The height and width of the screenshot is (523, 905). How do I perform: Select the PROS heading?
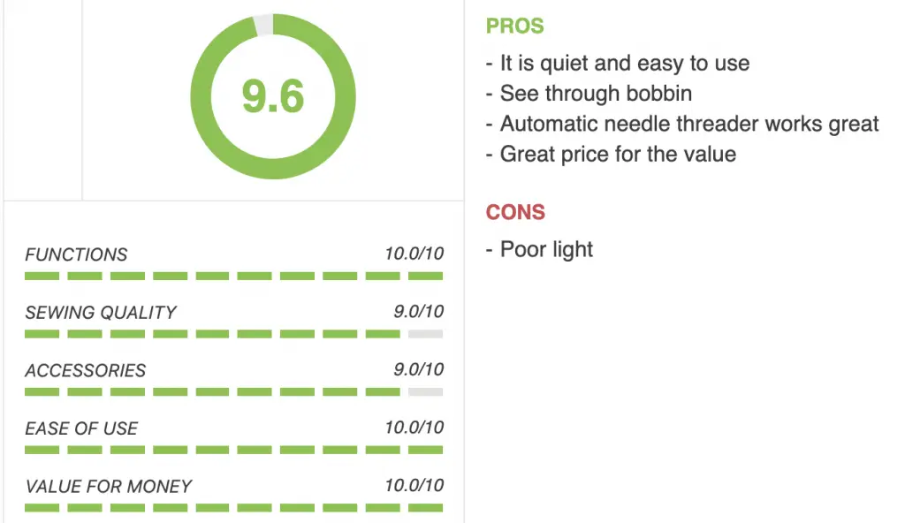515,26
